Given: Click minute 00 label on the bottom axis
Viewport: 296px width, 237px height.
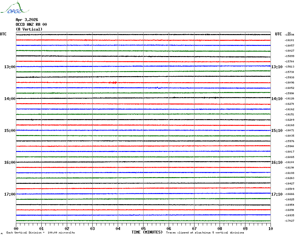Looking at the screenshot, I should (x=16, y=228).
